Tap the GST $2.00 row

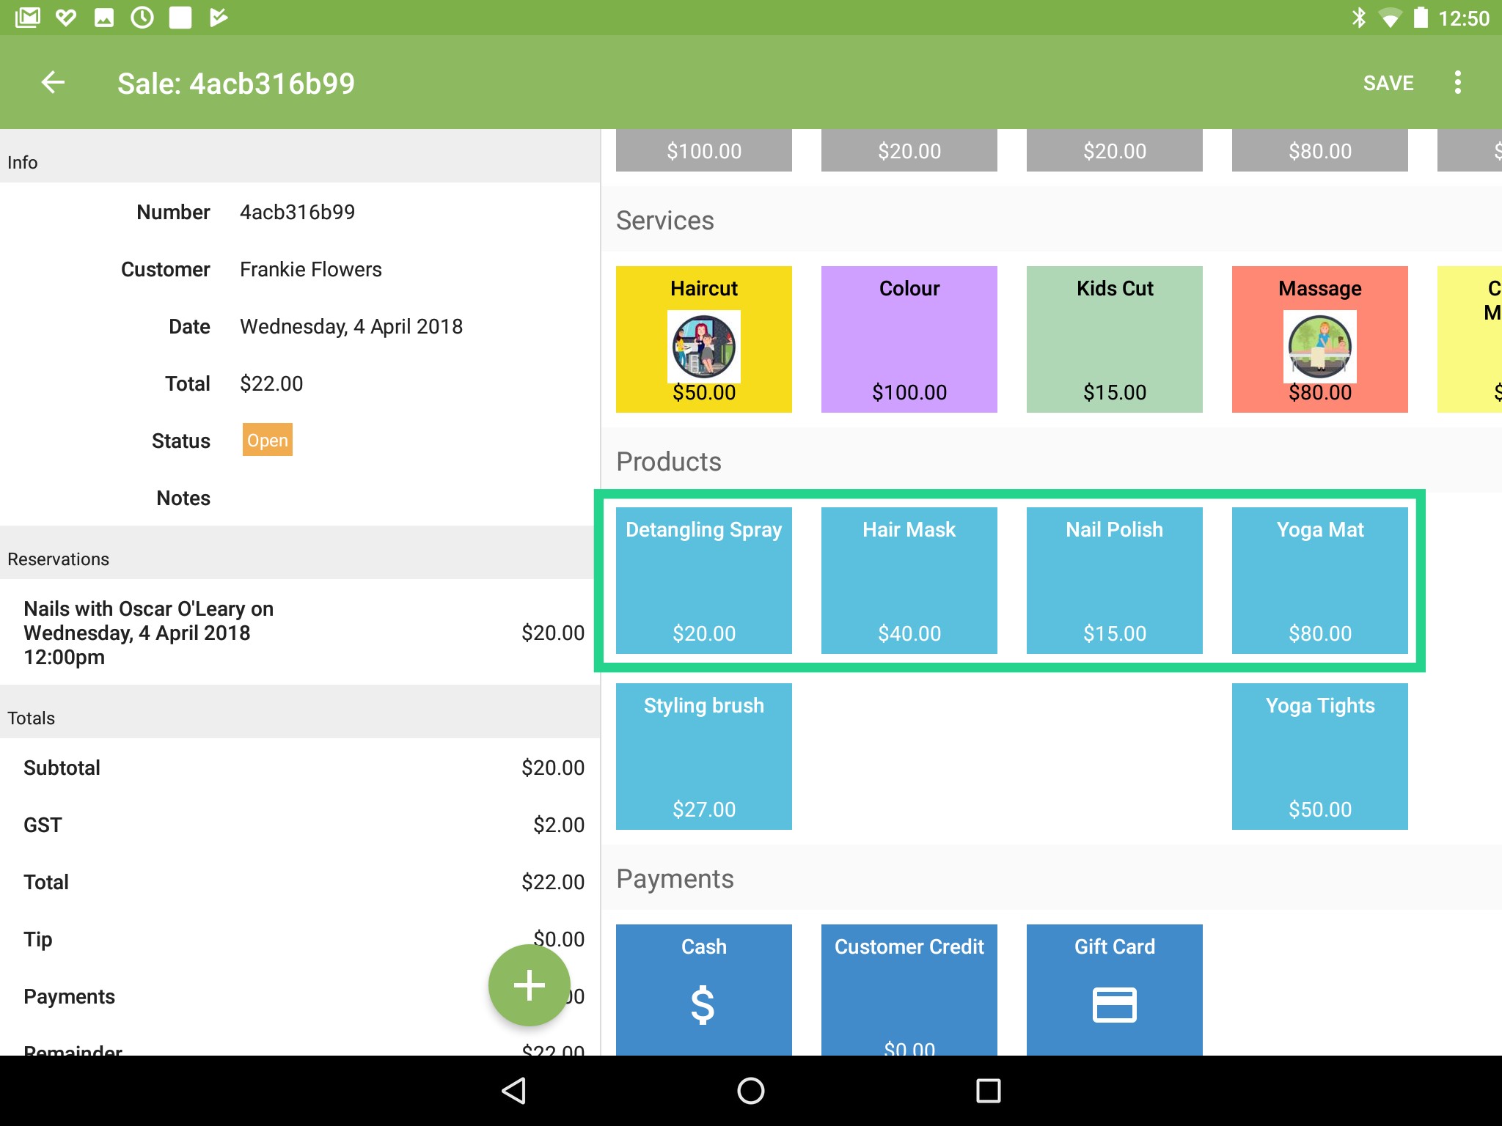[x=300, y=825]
